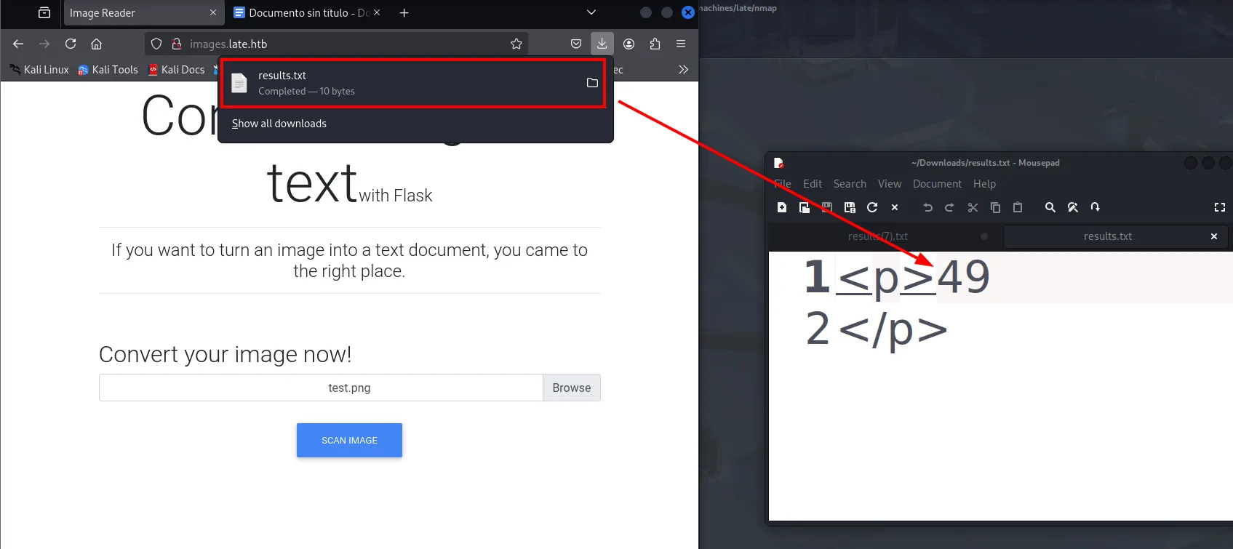Click Show all downloads link
Image resolution: width=1233 pixels, height=549 pixels.
(279, 124)
